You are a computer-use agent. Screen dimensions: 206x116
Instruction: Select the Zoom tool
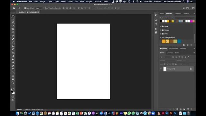click(13, 83)
